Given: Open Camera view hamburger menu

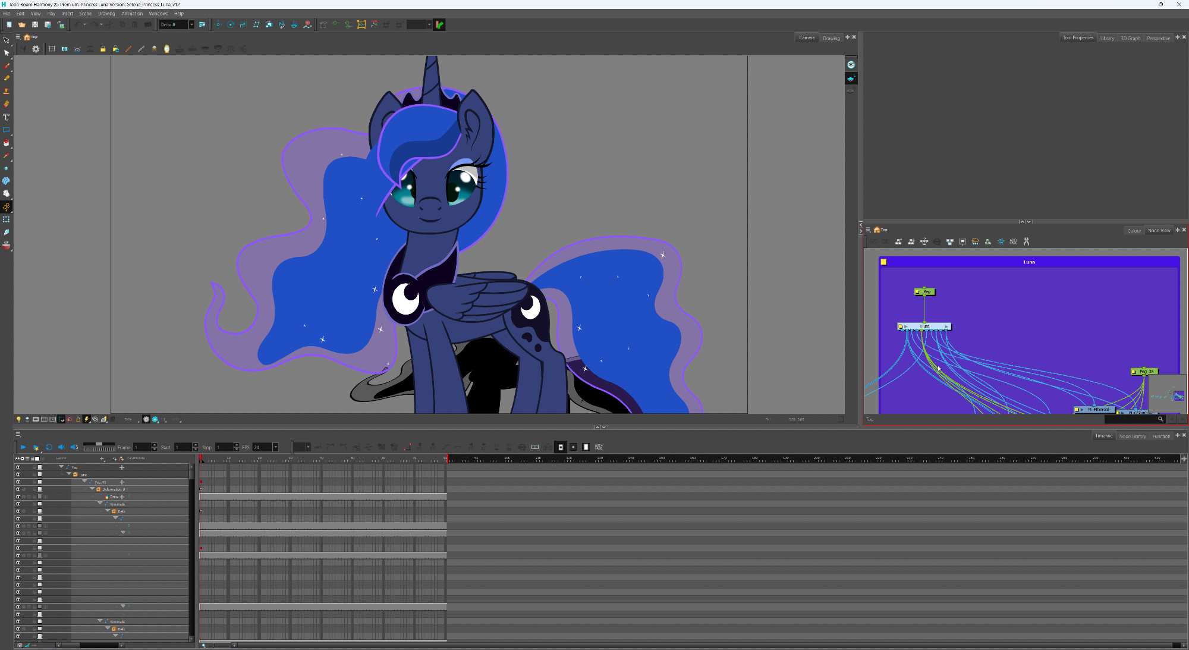Looking at the screenshot, I should (18, 37).
